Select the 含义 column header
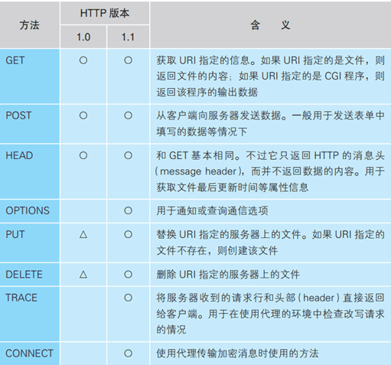 click(x=270, y=24)
